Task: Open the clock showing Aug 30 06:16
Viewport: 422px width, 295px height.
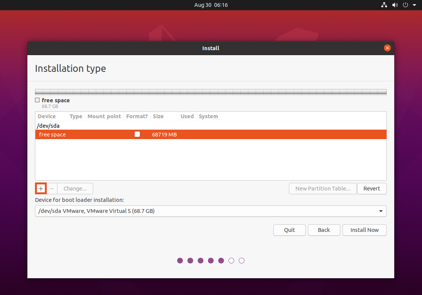Action: [x=211, y=5]
